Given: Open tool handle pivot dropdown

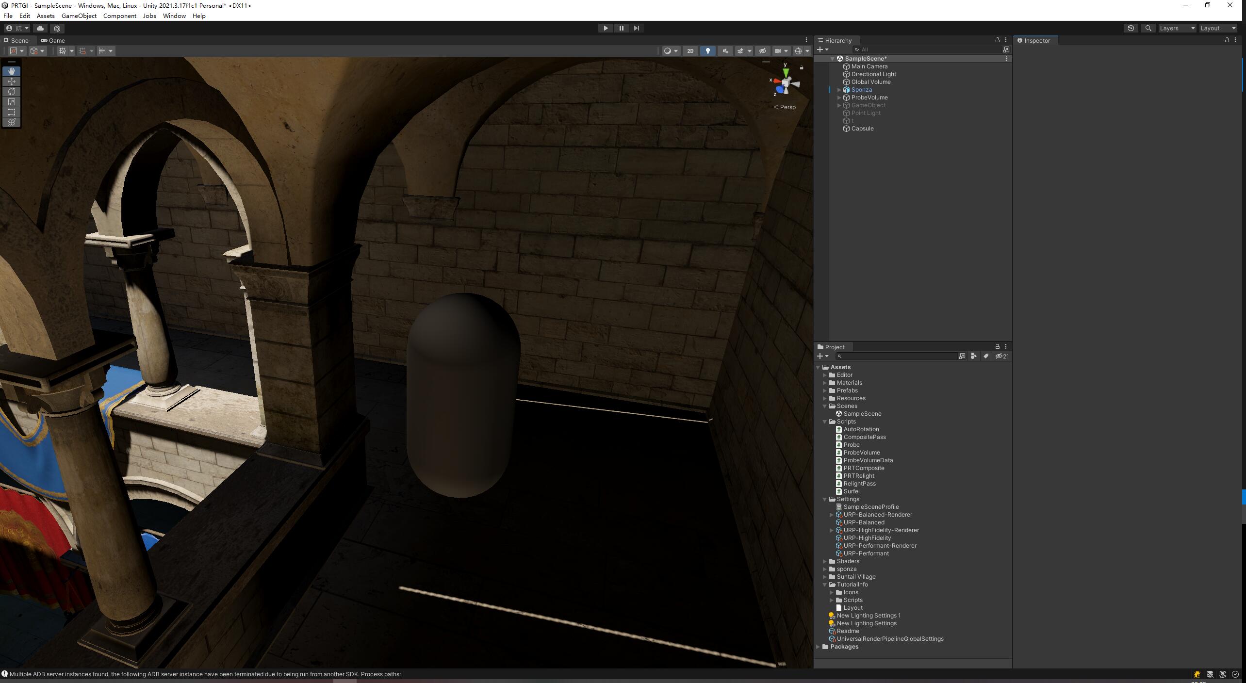Looking at the screenshot, I should coord(16,51).
